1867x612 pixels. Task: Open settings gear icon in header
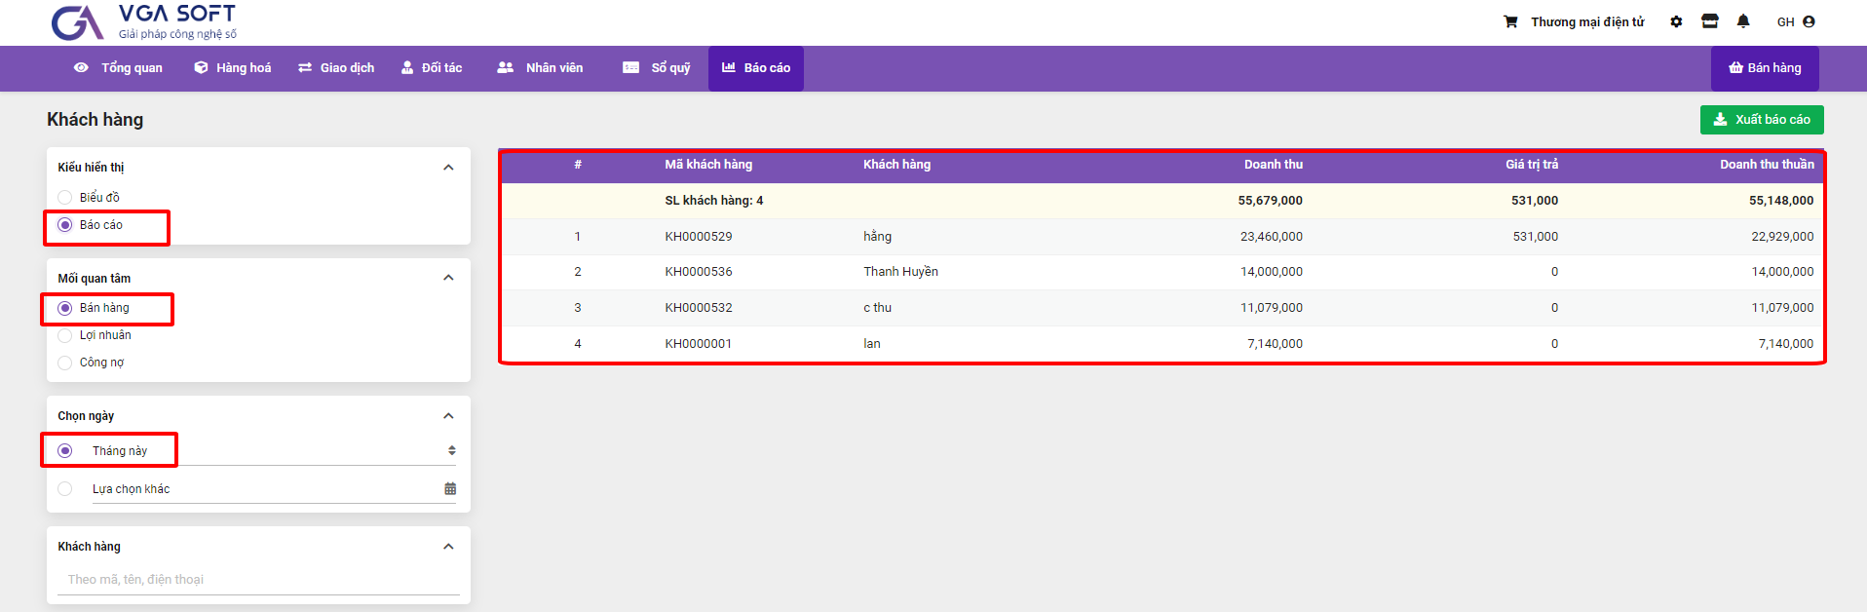pos(1676,21)
